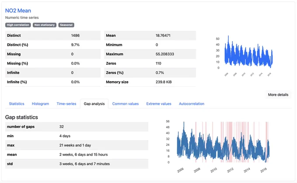Select the number of gaps value 32
Image resolution: width=297 pixels, height=183 pixels.
pyautogui.click(x=62, y=127)
